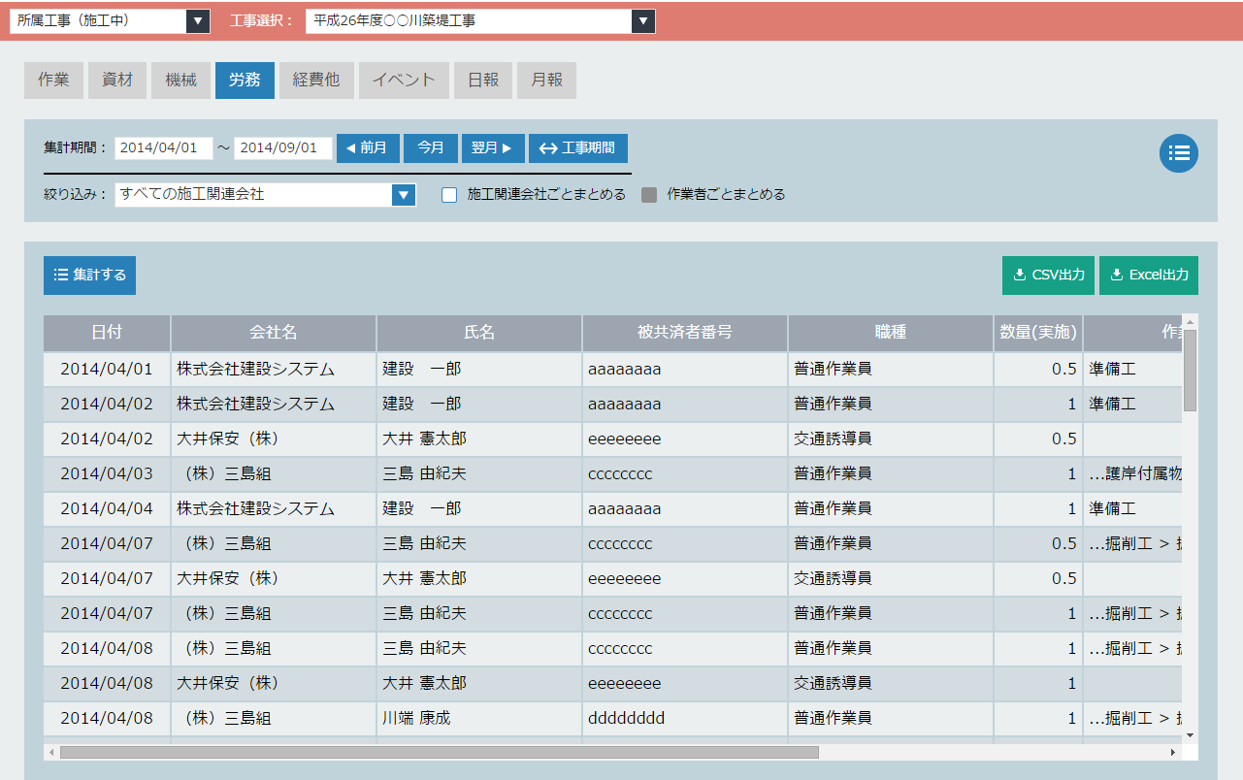Screen dimensions: 1243x780
Task: Export via CSV出力
Action: point(1049,276)
